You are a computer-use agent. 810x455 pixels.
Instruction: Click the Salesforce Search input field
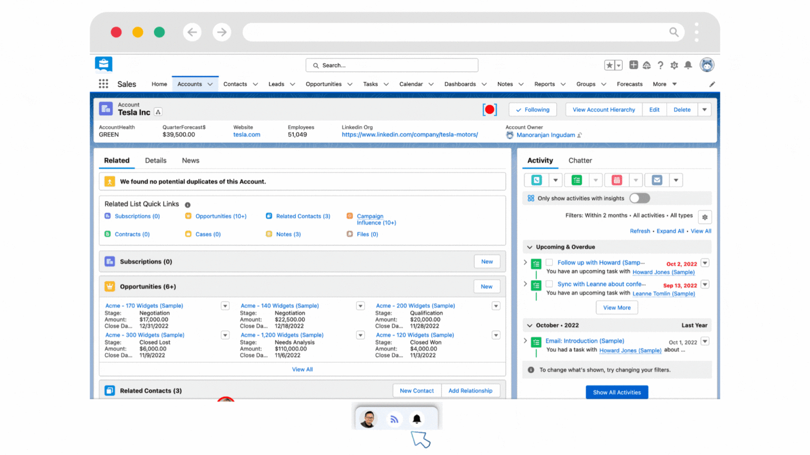click(x=392, y=65)
